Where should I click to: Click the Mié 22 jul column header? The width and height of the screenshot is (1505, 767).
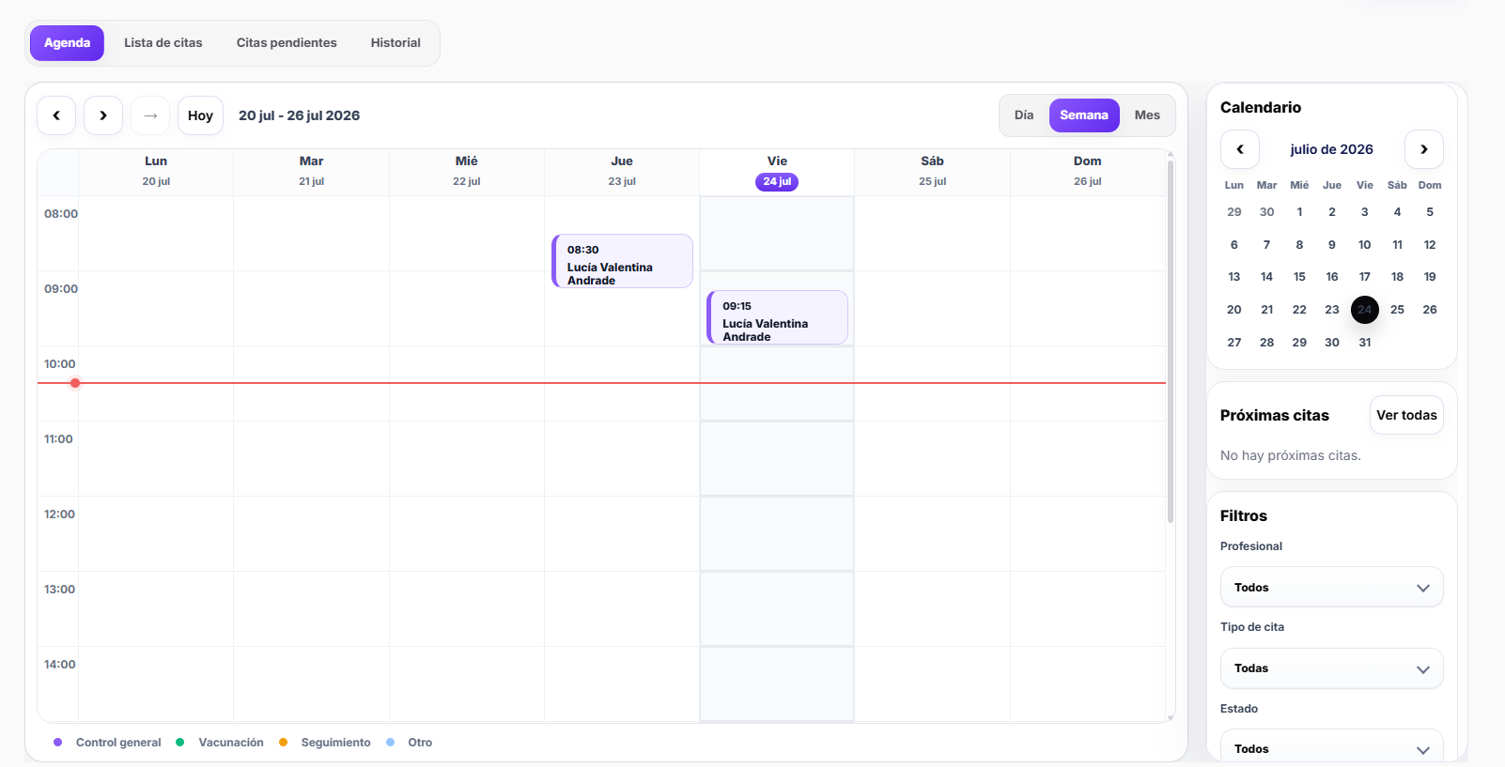tap(466, 172)
